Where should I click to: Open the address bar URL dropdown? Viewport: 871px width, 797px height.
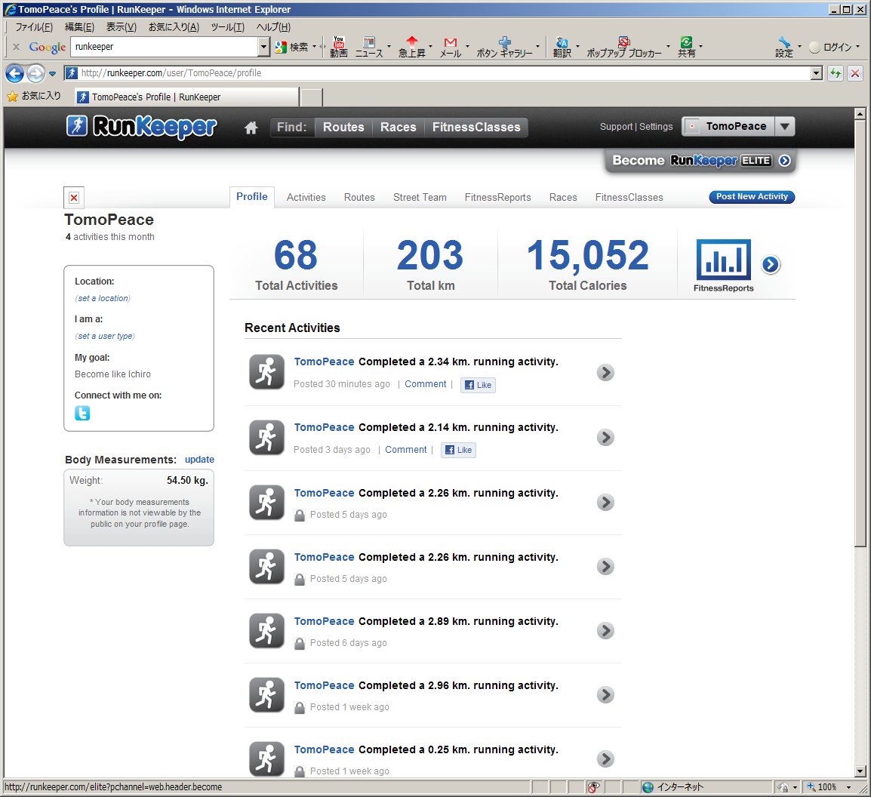click(816, 73)
